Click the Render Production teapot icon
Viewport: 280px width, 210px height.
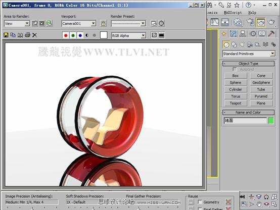(271, 22)
